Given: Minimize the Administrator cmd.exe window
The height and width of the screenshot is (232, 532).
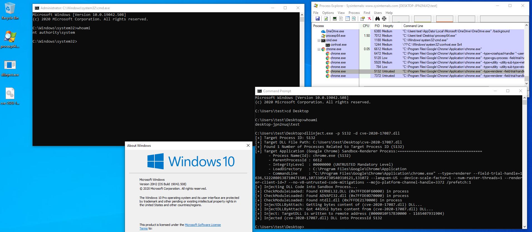Looking at the screenshot, I should tap(272, 8).
